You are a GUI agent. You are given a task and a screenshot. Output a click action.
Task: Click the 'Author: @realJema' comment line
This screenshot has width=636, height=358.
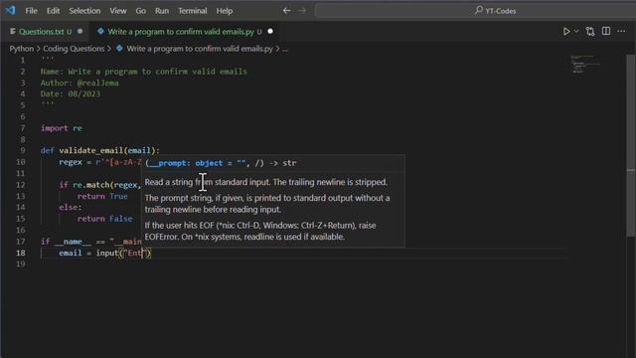[x=79, y=83]
